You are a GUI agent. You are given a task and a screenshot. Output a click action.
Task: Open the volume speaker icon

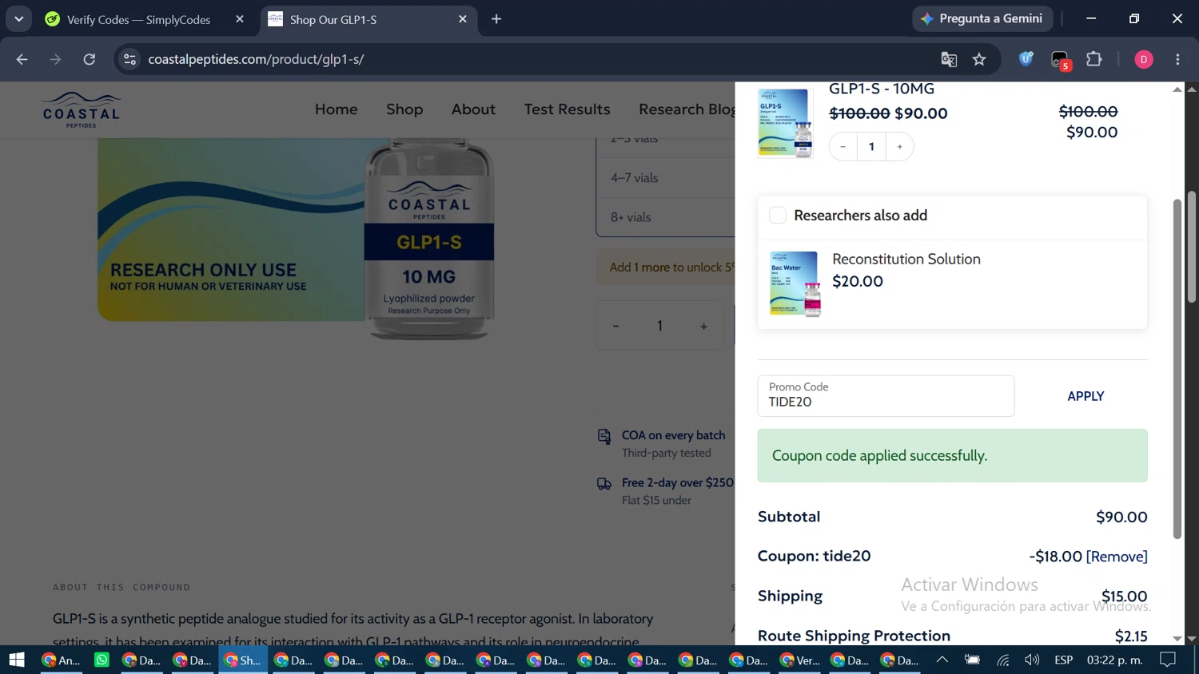pos(1033,660)
